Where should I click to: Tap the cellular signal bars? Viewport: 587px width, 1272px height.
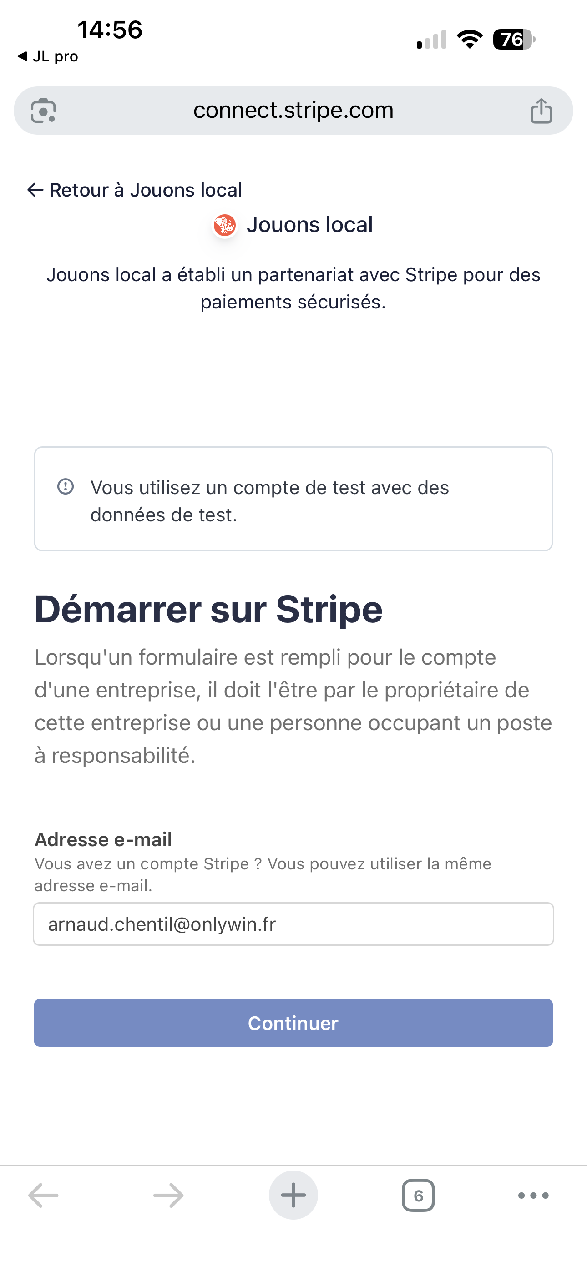[x=432, y=40]
